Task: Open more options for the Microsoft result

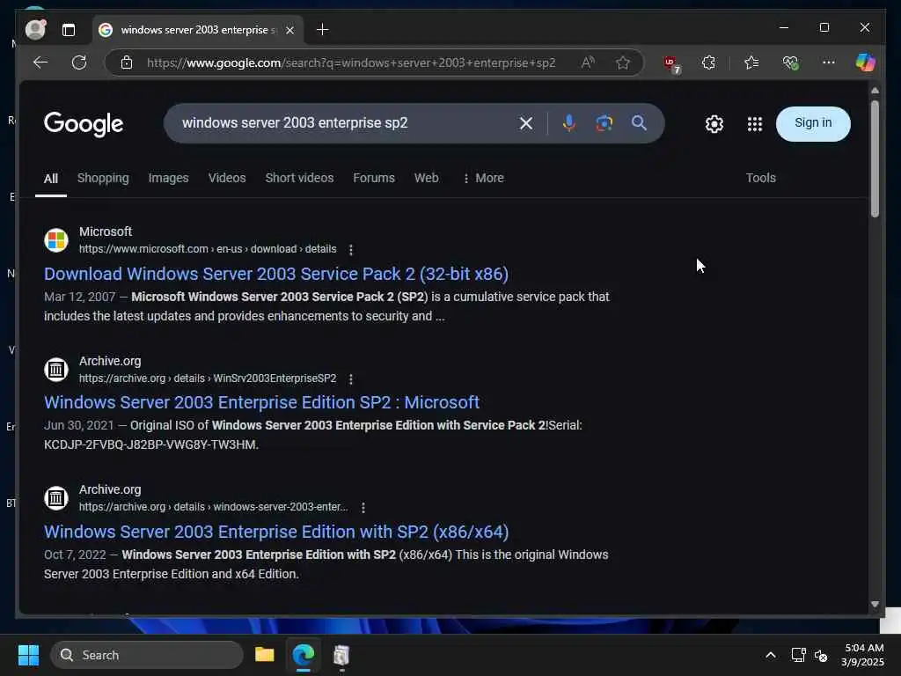Action: tap(350, 249)
